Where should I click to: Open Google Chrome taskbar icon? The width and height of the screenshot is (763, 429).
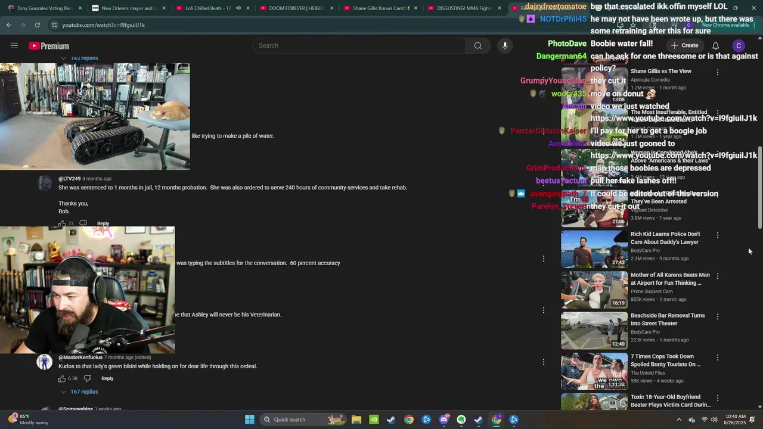click(x=408, y=419)
